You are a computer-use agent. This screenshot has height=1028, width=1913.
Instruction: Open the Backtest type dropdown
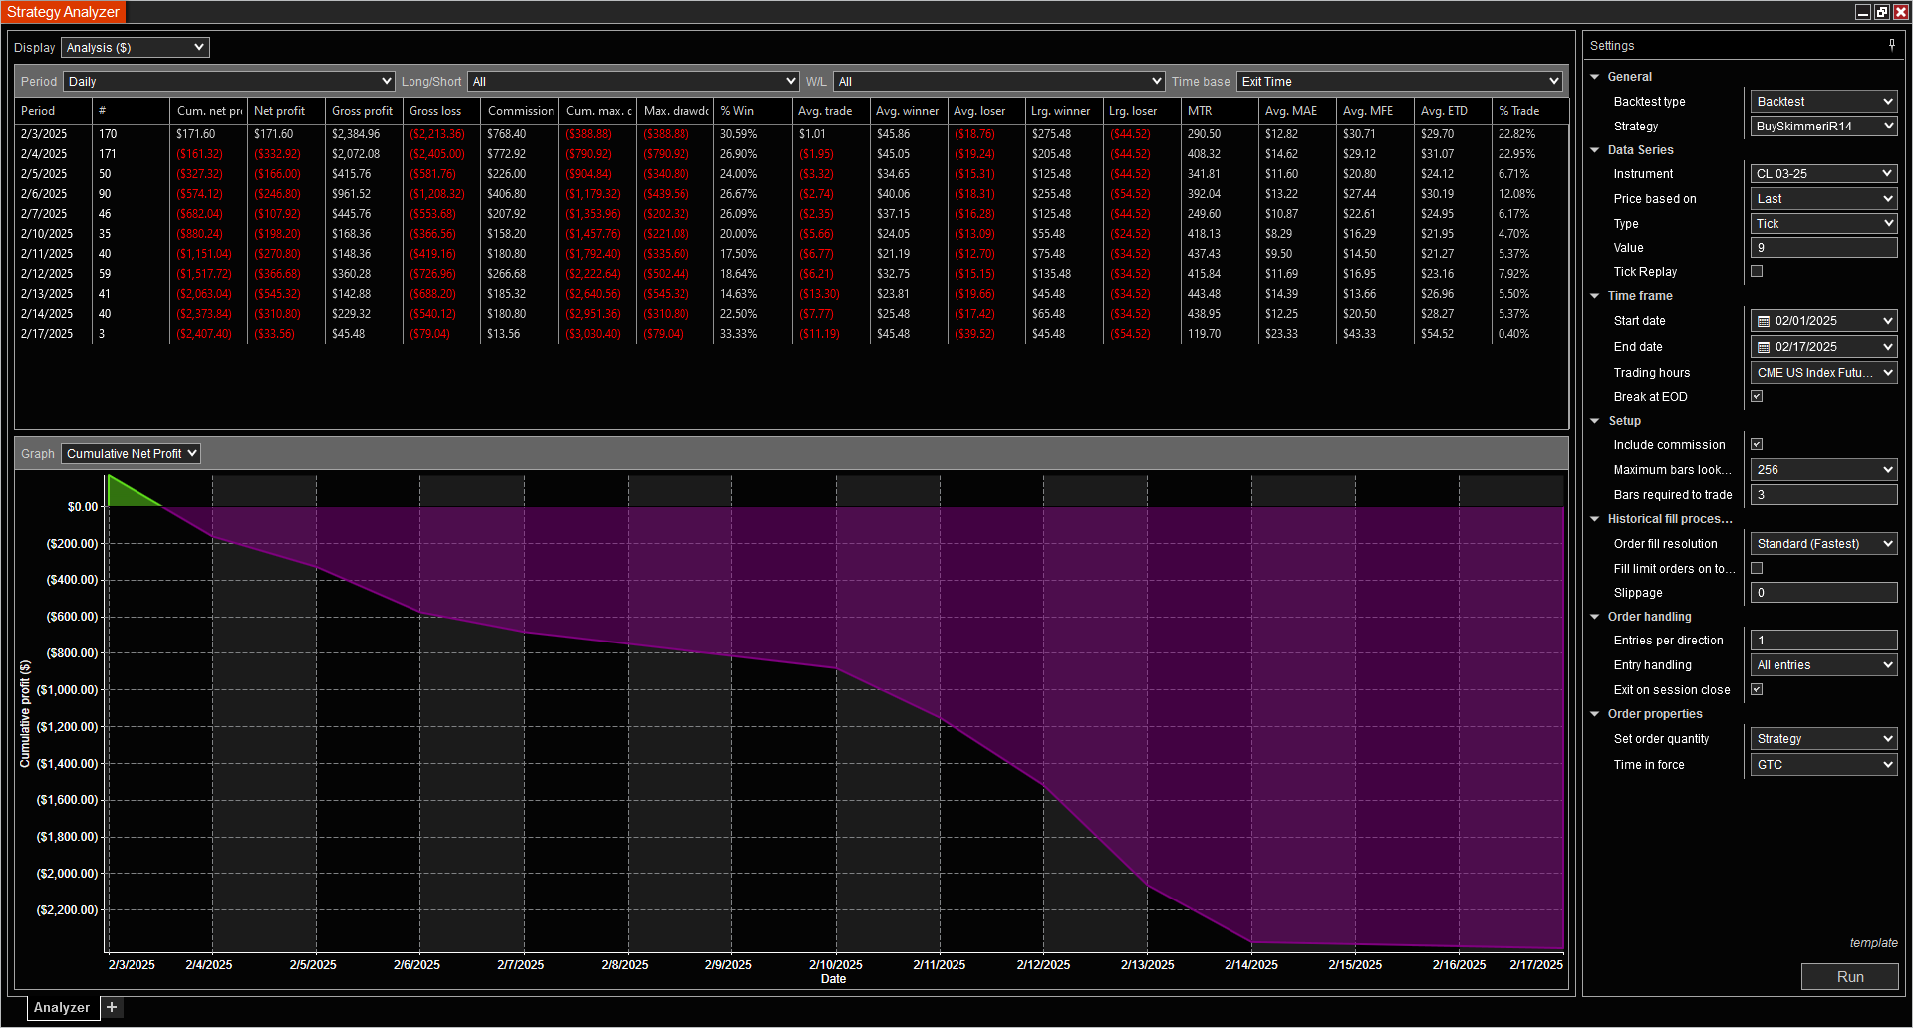[1823, 102]
